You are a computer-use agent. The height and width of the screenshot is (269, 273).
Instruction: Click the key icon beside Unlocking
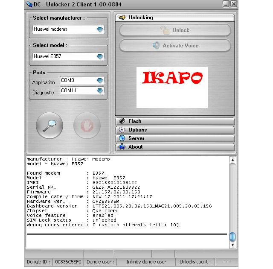(x=122, y=18)
